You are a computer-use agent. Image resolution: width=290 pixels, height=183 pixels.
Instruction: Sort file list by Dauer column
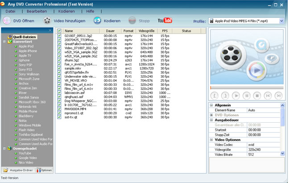[x=110, y=31]
